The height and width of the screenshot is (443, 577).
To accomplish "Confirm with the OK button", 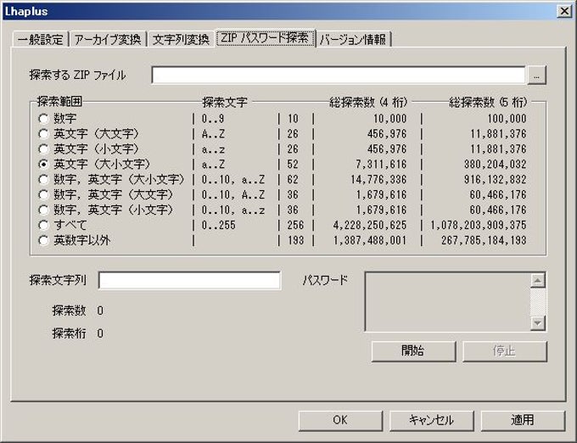I will click(340, 420).
